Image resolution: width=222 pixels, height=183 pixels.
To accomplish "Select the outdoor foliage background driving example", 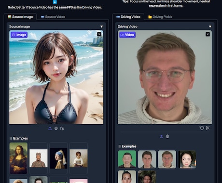I will tap(147, 177).
